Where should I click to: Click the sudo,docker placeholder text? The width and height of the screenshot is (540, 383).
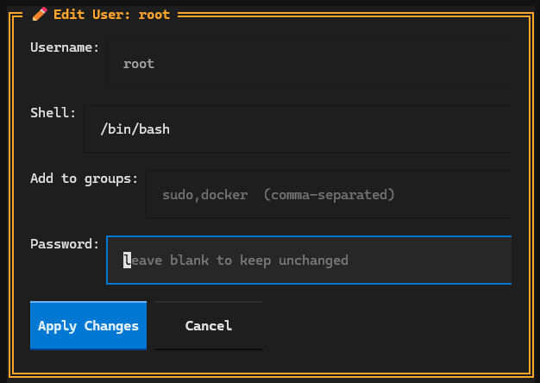[x=205, y=195]
